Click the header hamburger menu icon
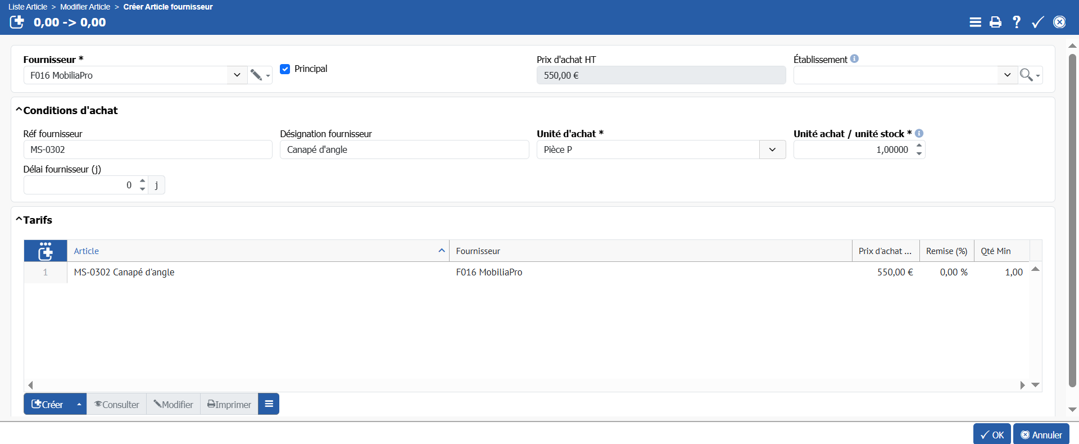The width and height of the screenshot is (1079, 444). pyautogui.click(x=975, y=22)
